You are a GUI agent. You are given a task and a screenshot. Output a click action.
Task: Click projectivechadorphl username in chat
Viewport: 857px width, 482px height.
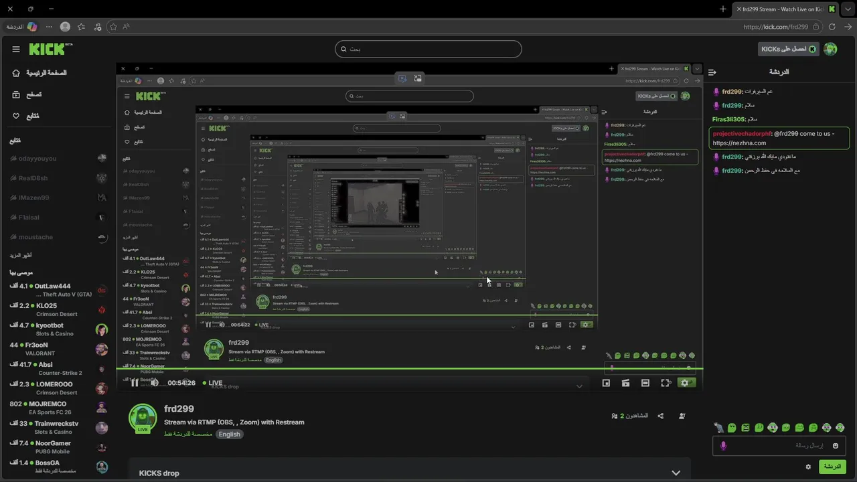[742, 133]
